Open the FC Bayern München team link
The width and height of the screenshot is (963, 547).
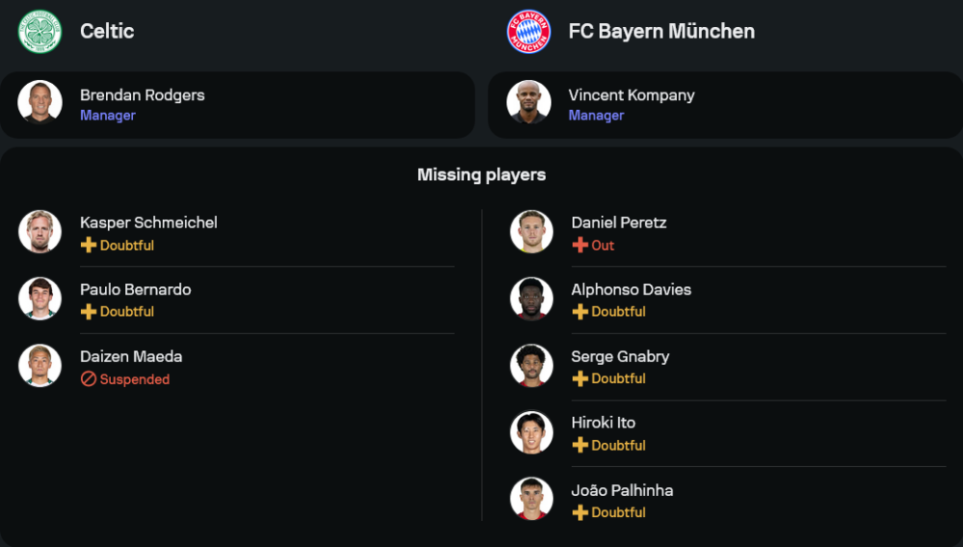(662, 31)
